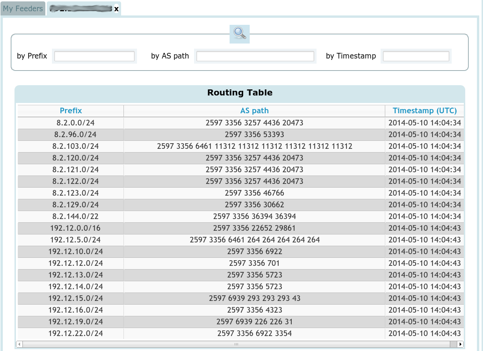This screenshot has height=351, width=483.
Task: Sort table by AS path column header
Action: click(254, 111)
